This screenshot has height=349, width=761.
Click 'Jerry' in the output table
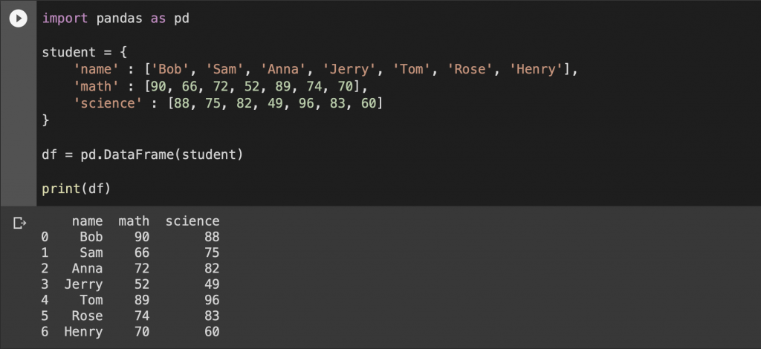click(x=83, y=284)
